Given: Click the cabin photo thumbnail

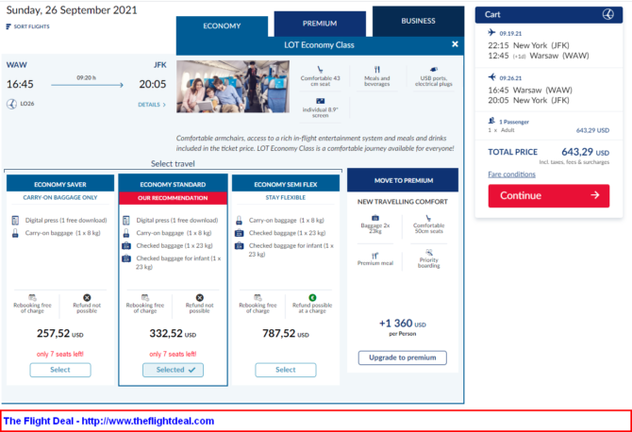Looking at the screenshot, I should point(233,87).
